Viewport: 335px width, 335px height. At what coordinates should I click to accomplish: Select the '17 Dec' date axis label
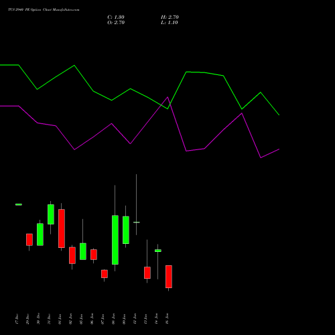click(17, 319)
